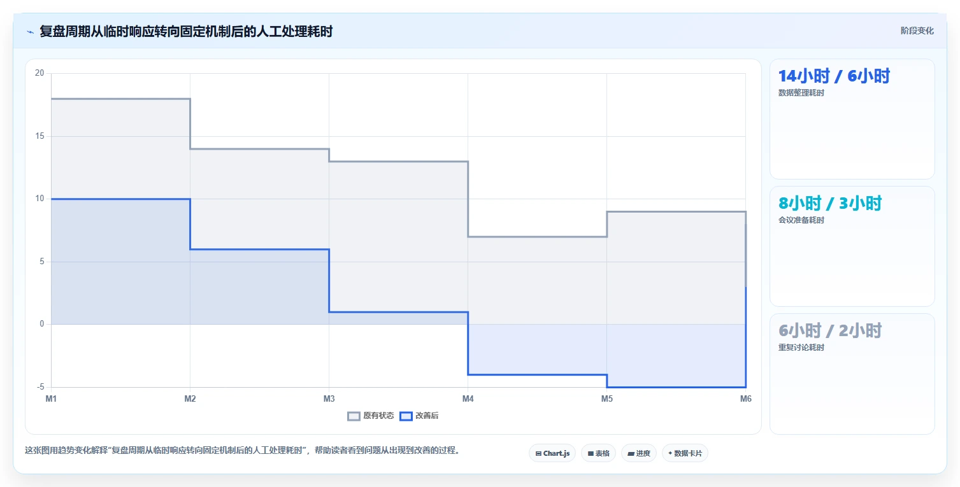Click the M5 axis label
The height and width of the screenshot is (487, 960).
pyautogui.click(x=607, y=399)
